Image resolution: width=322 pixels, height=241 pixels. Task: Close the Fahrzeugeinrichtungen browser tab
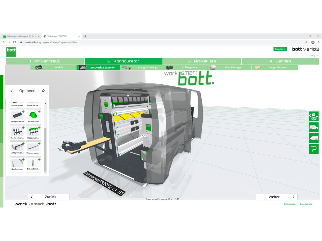39,36
